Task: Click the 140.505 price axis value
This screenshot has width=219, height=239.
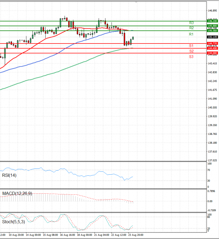Action: coord(212,107)
